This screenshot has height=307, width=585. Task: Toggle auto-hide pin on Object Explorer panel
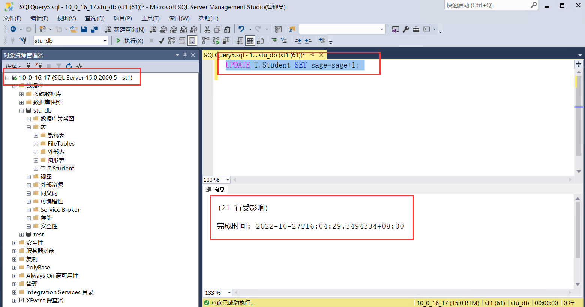(x=185, y=55)
